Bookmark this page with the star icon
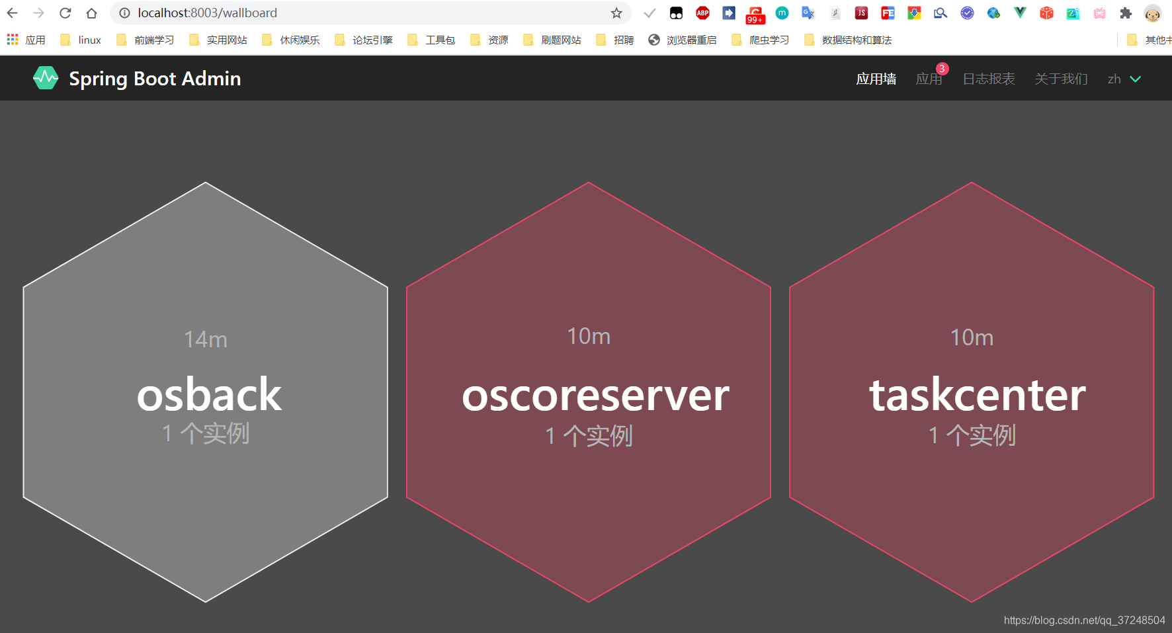 [616, 13]
